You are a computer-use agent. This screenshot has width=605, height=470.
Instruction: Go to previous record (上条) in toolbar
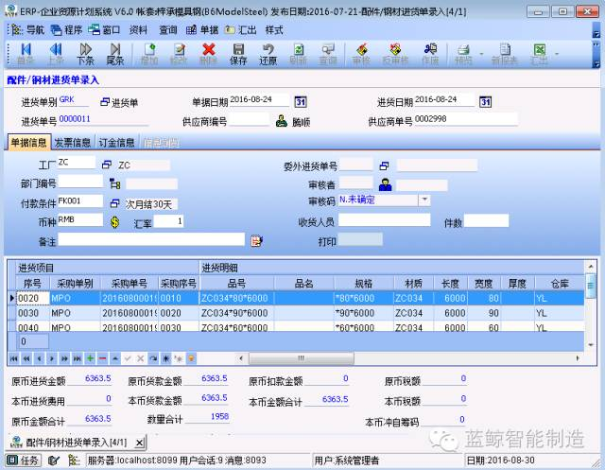point(56,54)
